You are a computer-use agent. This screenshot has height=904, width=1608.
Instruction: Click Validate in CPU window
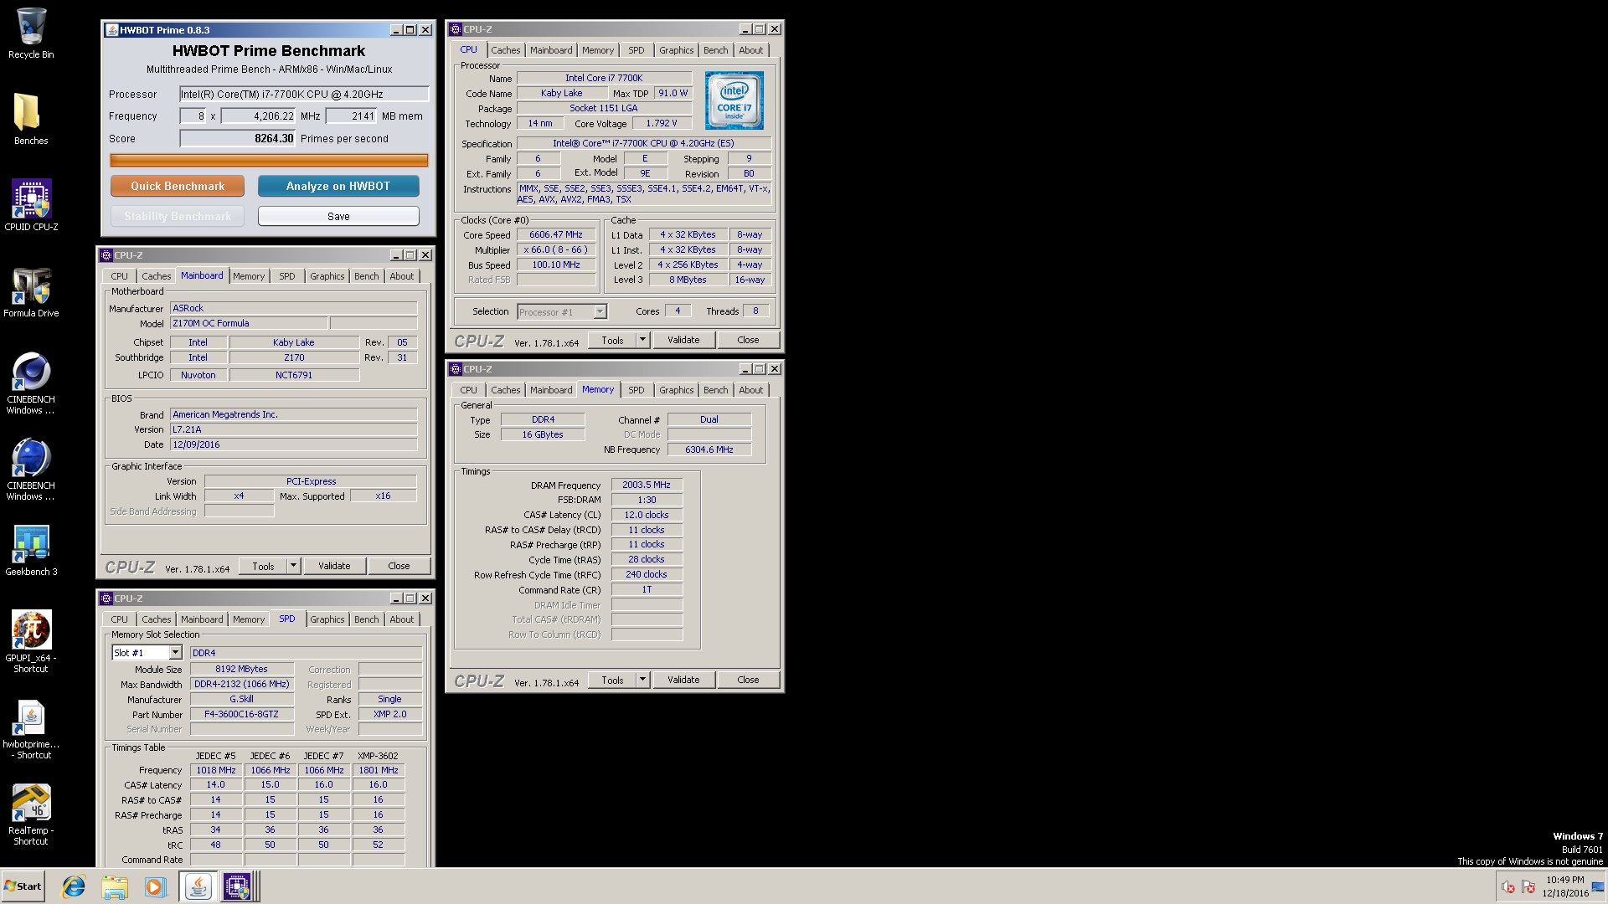683,340
